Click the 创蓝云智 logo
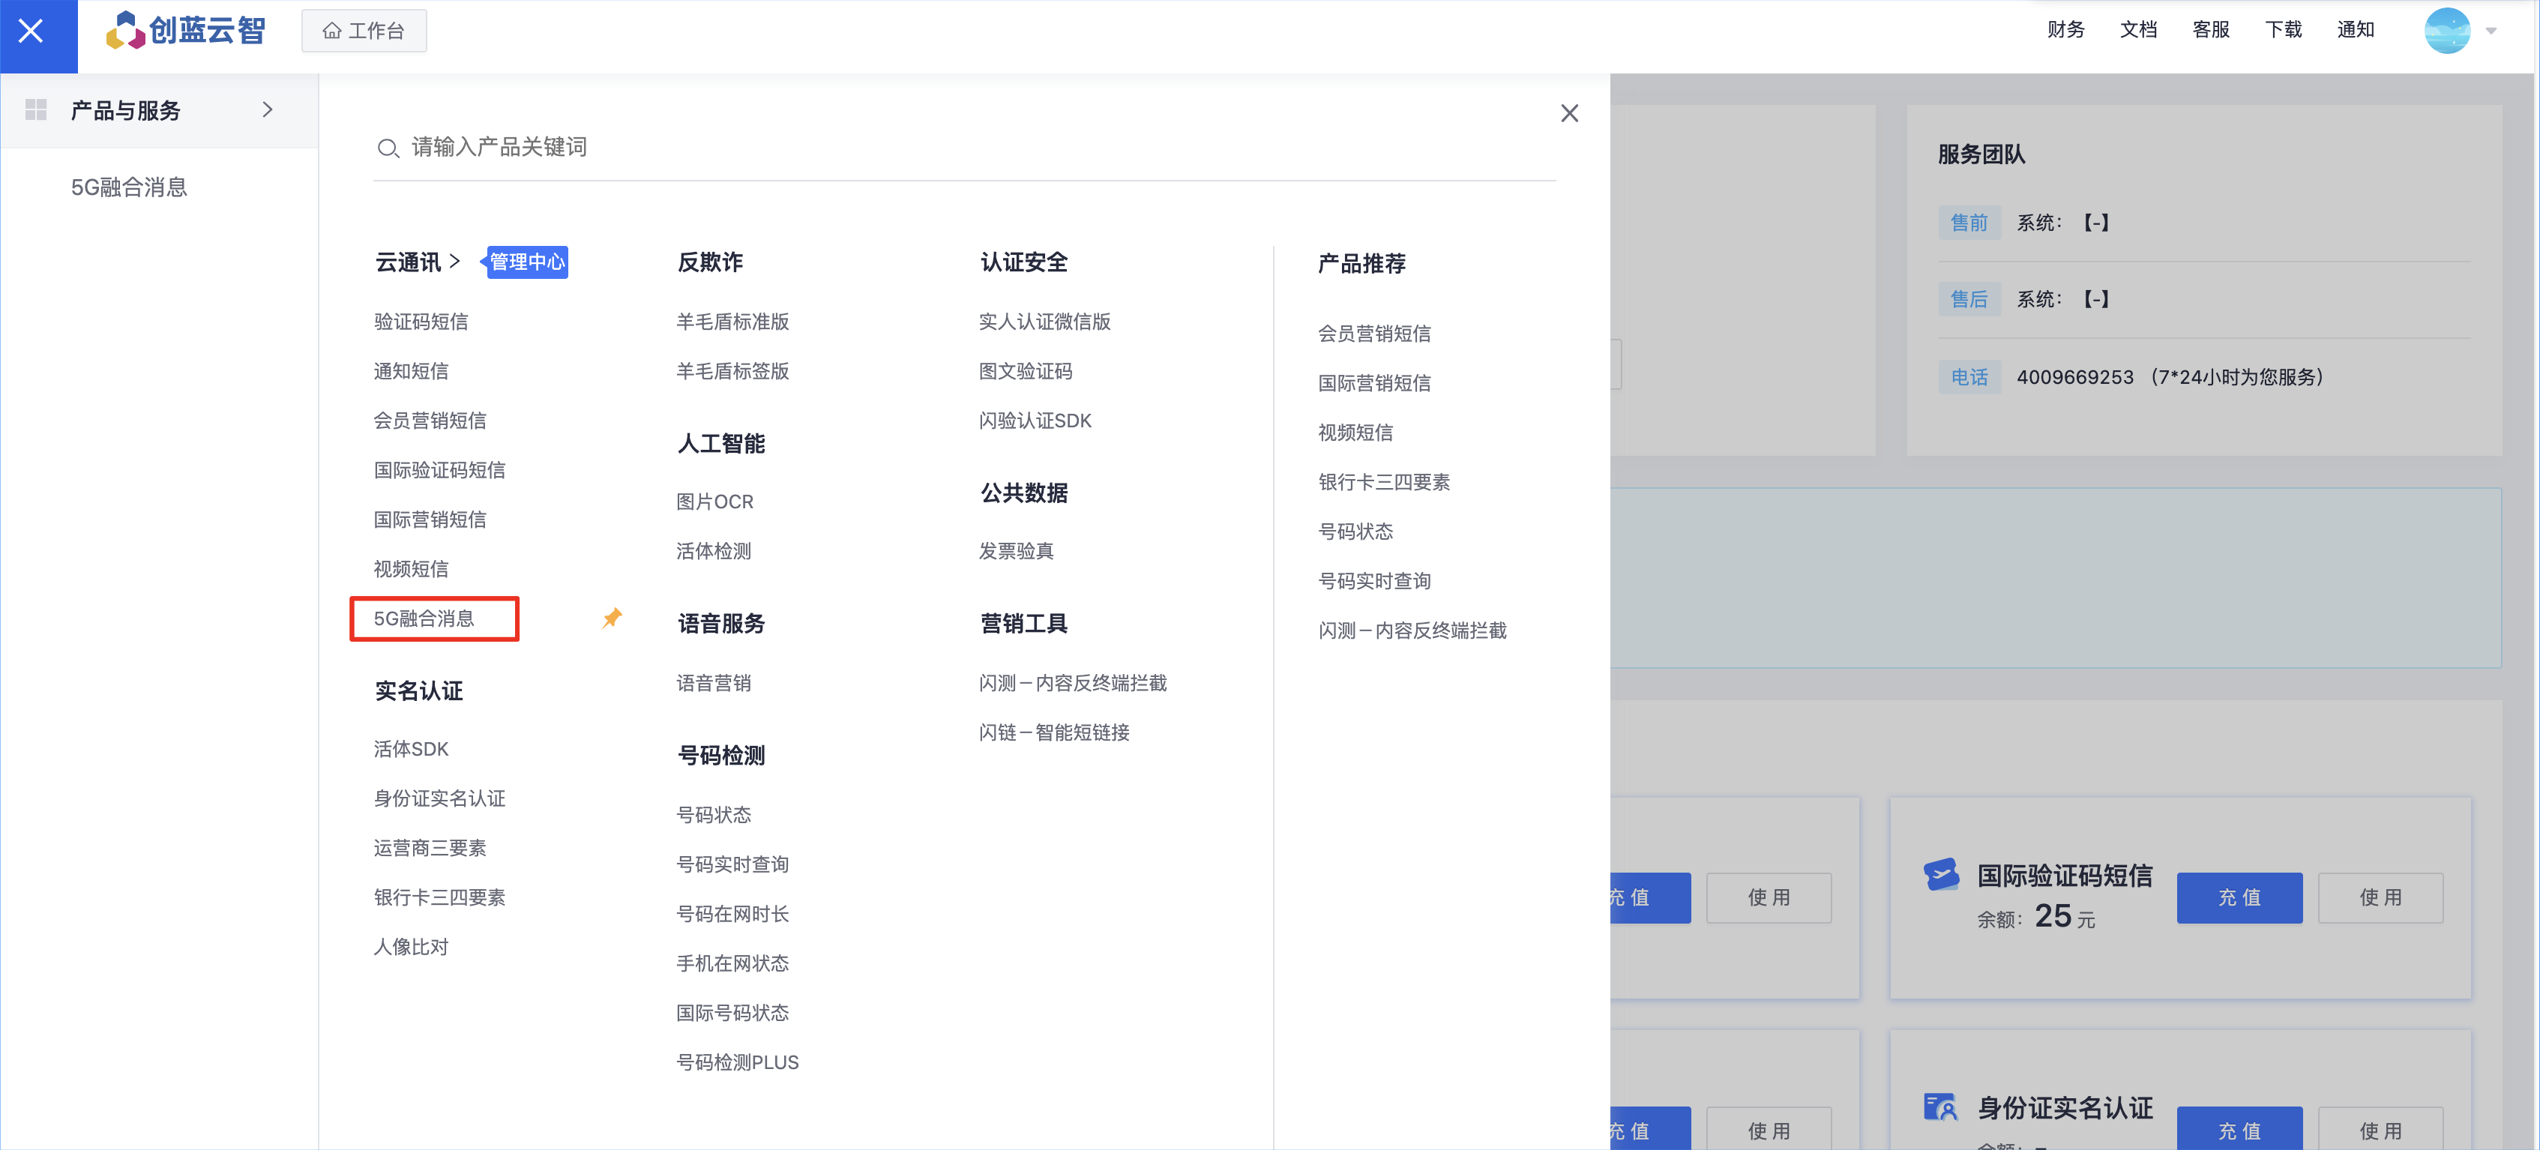This screenshot has height=1150, width=2540. pyautogui.click(x=187, y=31)
